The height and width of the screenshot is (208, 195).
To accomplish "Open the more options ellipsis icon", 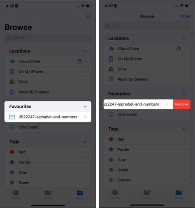I will click(88, 16).
